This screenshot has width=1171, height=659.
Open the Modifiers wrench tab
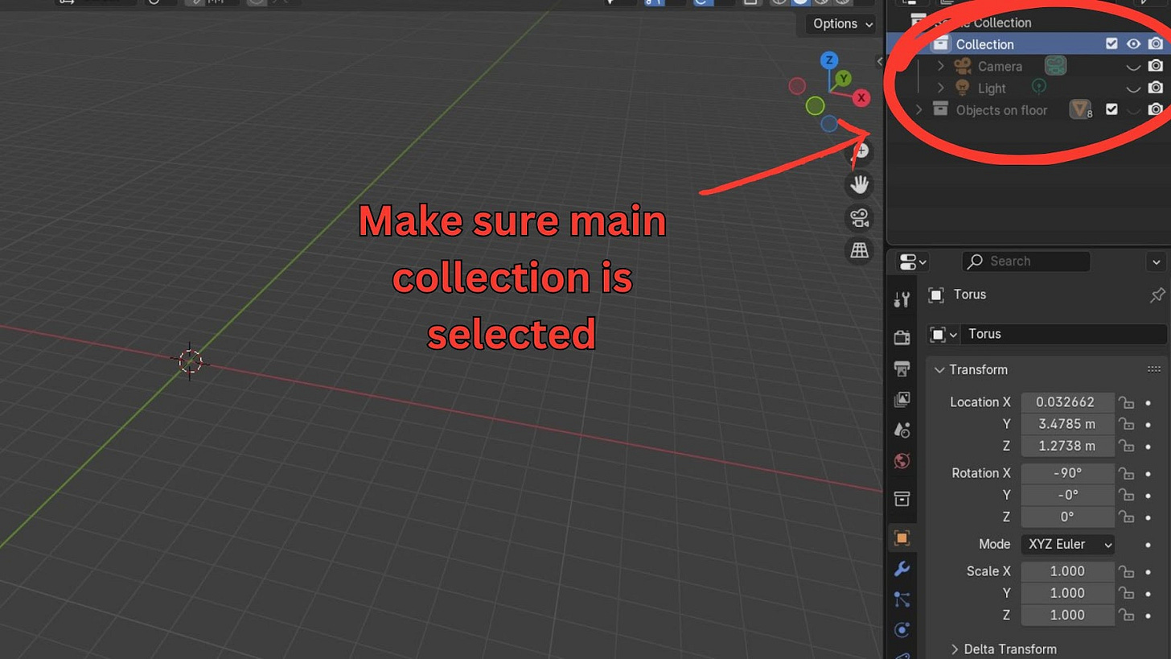pos(902,569)
